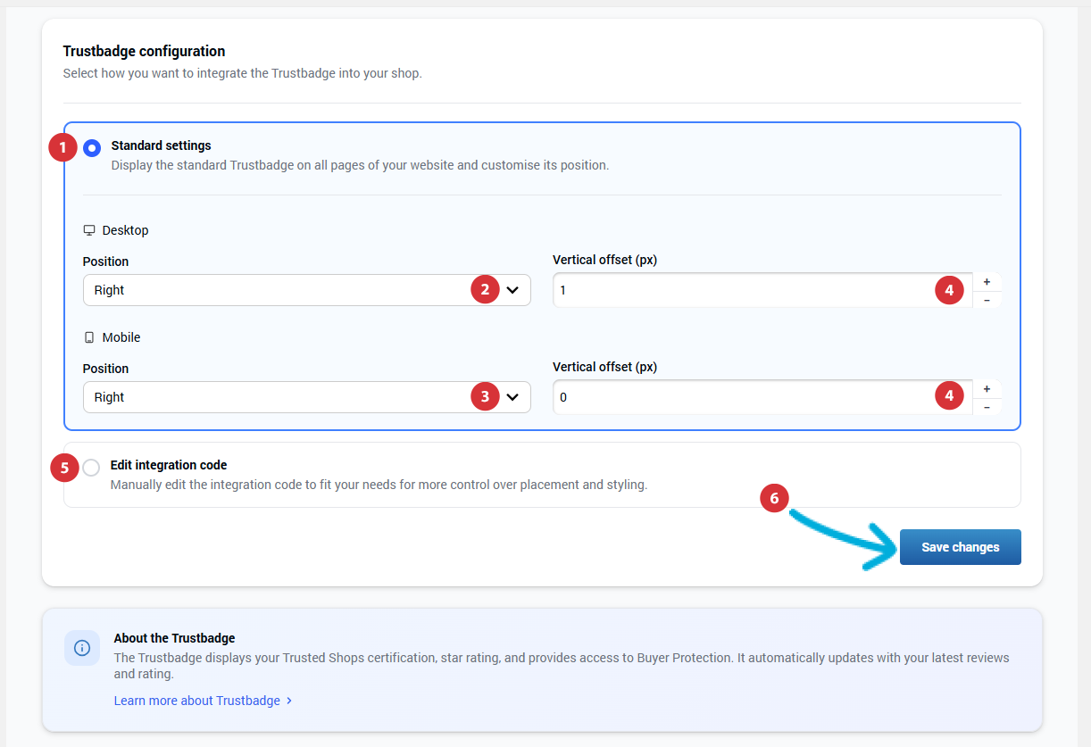Click the info icon beside About the Trustbadge
This screenshot has width=1091, height=747.
82,648
